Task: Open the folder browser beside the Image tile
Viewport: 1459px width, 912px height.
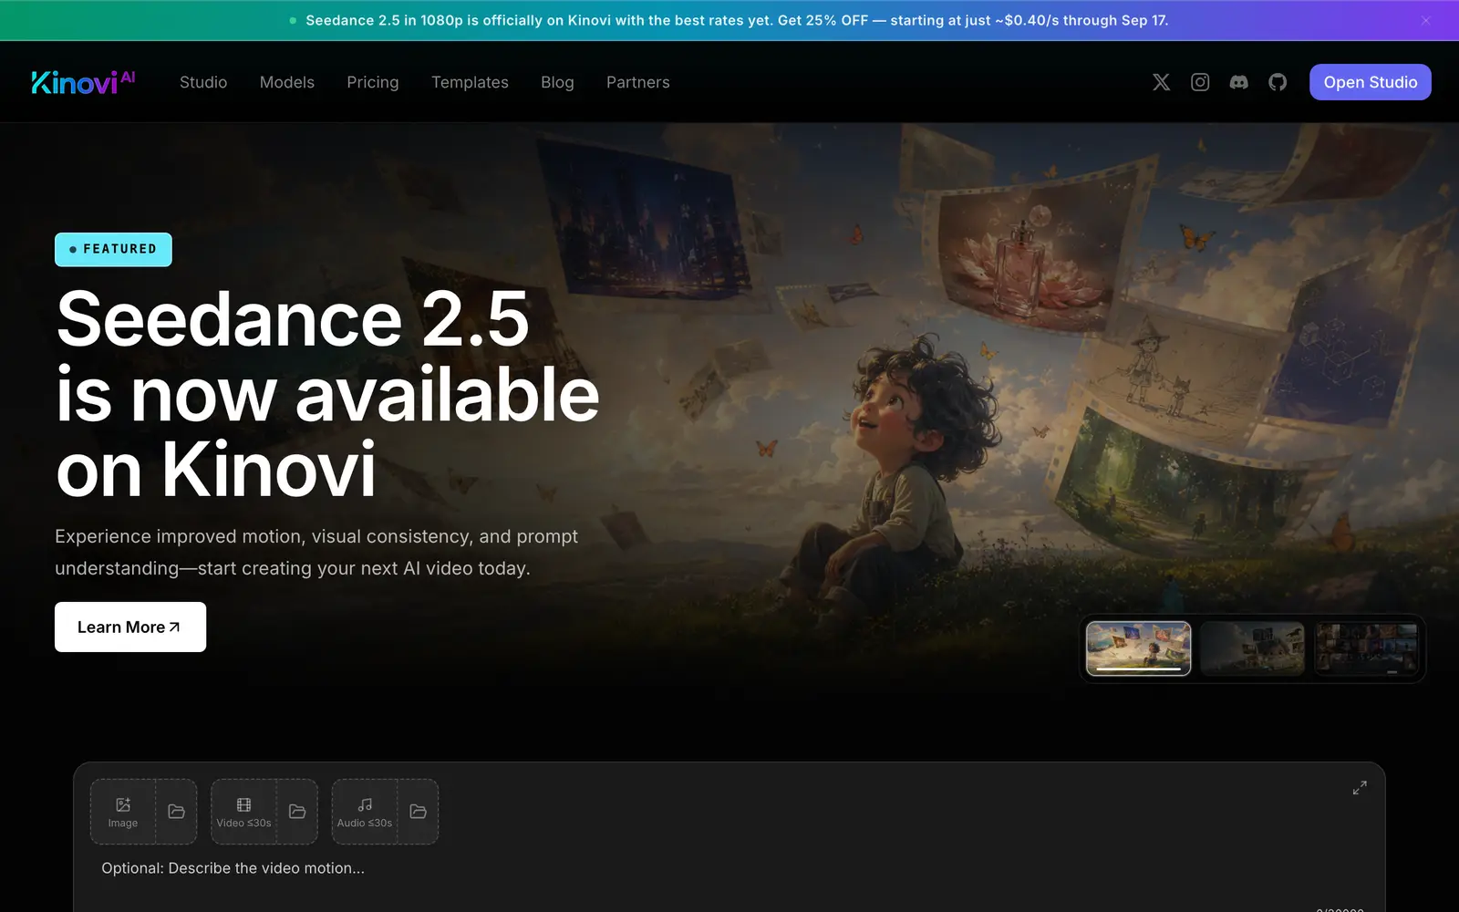Action: (x=177, y=812)
